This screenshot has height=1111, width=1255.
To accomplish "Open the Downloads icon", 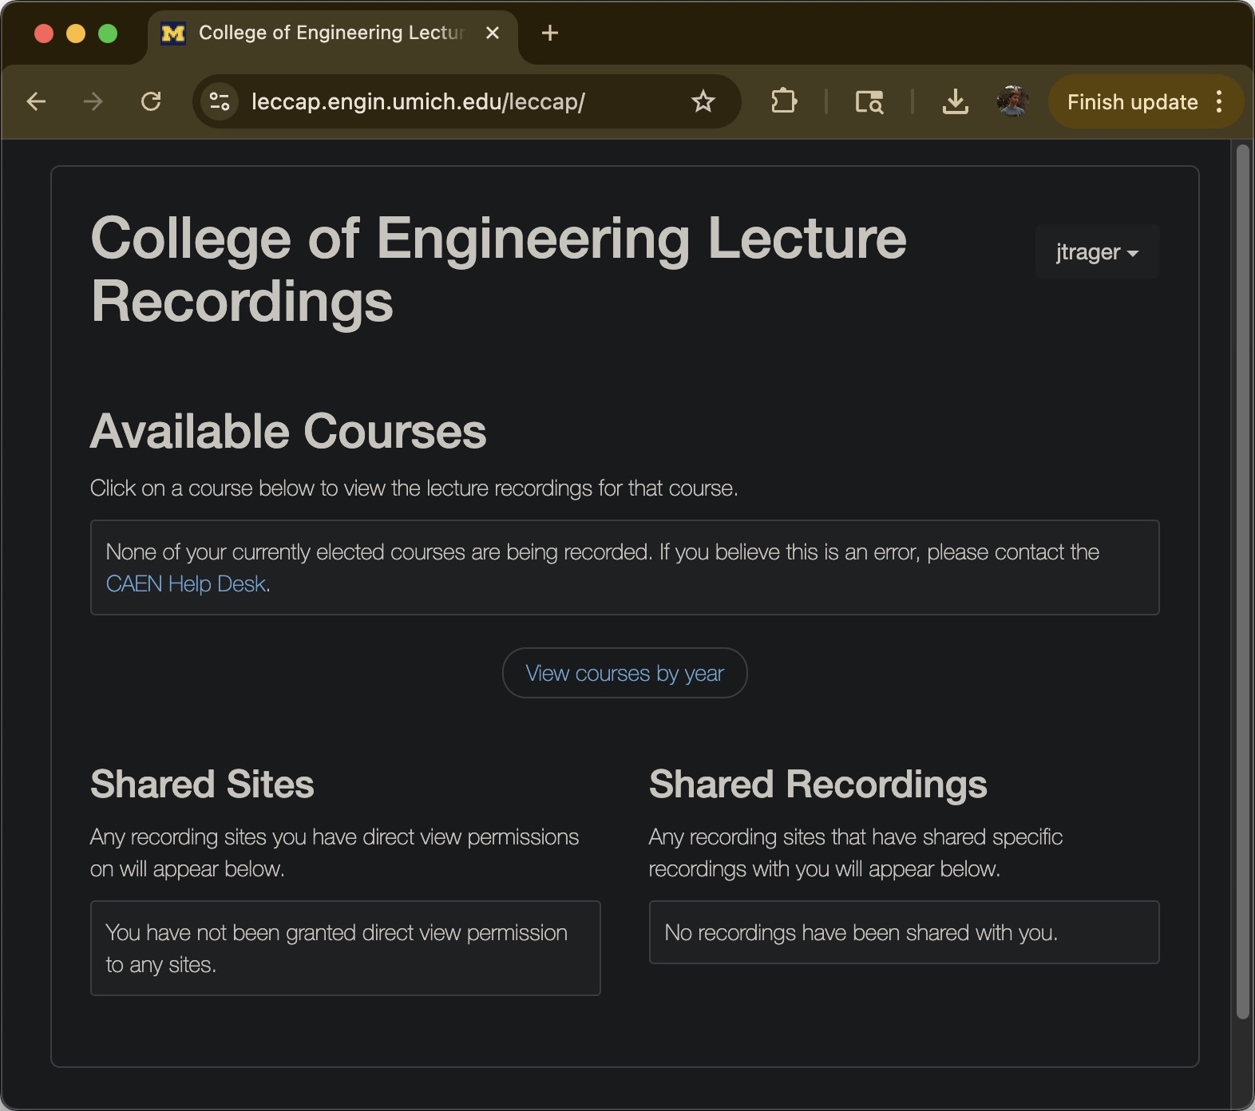I will (x=955, y=101).
